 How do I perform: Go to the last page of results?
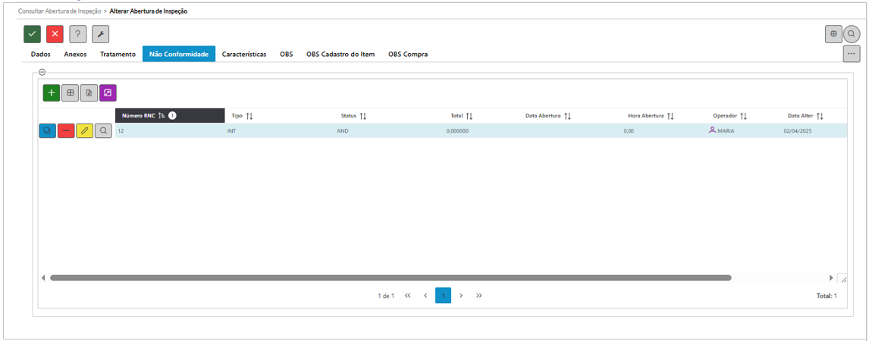point(479,296)
